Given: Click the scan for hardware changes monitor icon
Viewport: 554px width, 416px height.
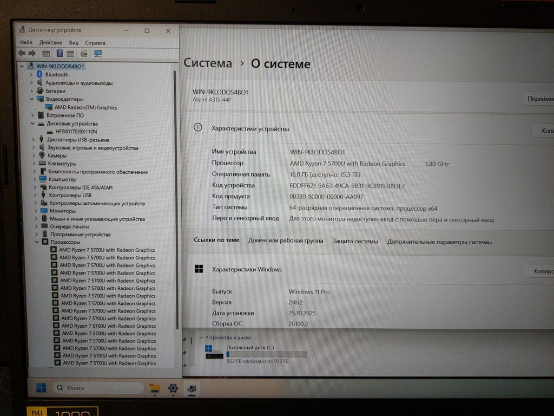Looking at the screenshot, I should 98,53.
